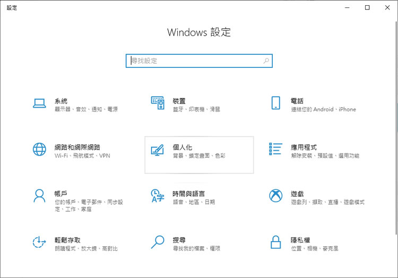Open the 輕鬆存取 title

tap(67, 240)
